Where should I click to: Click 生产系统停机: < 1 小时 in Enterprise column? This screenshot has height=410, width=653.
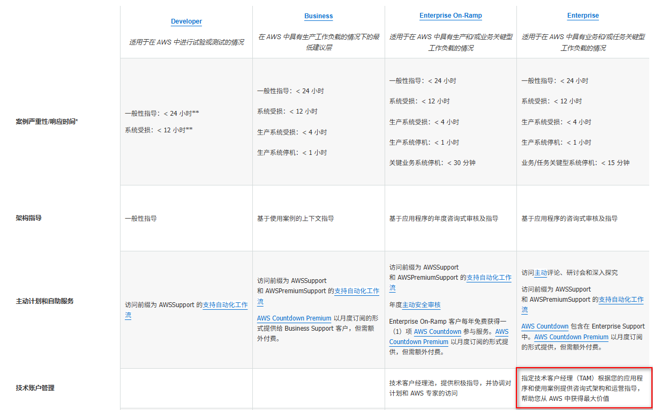click(556, 143)
